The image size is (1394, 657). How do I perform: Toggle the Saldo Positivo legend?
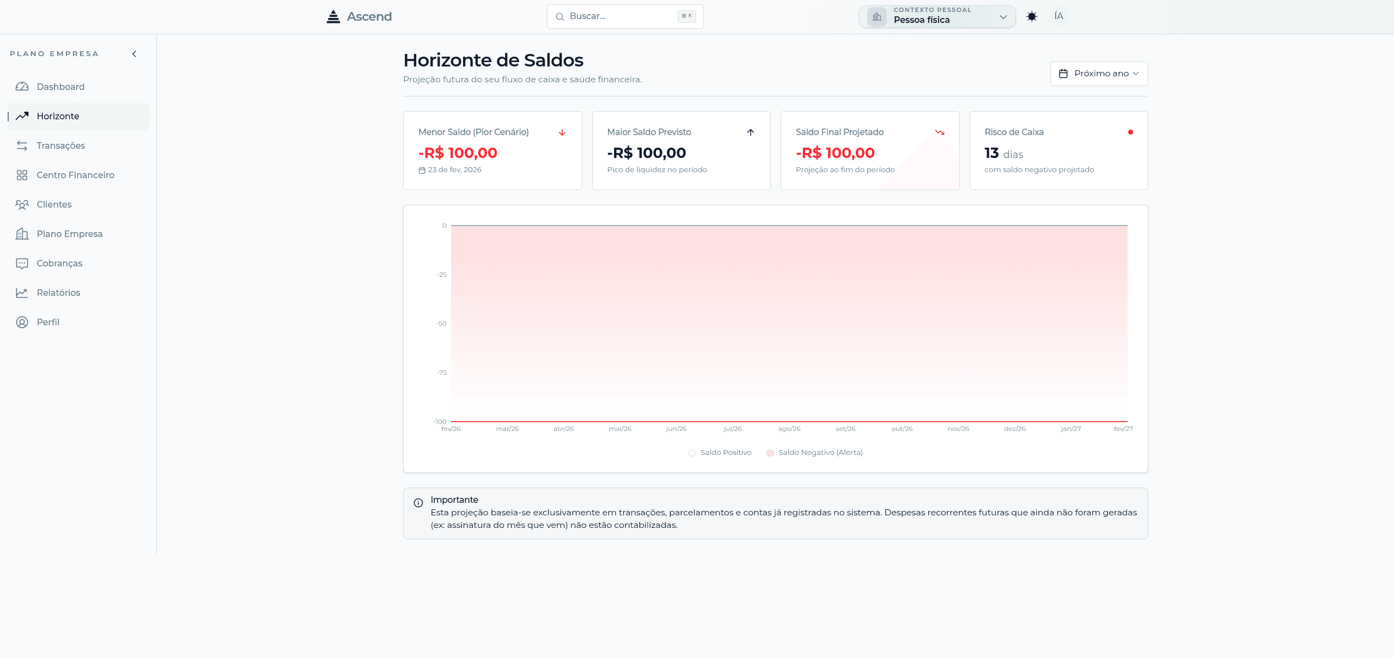click(x=720, y=452)
